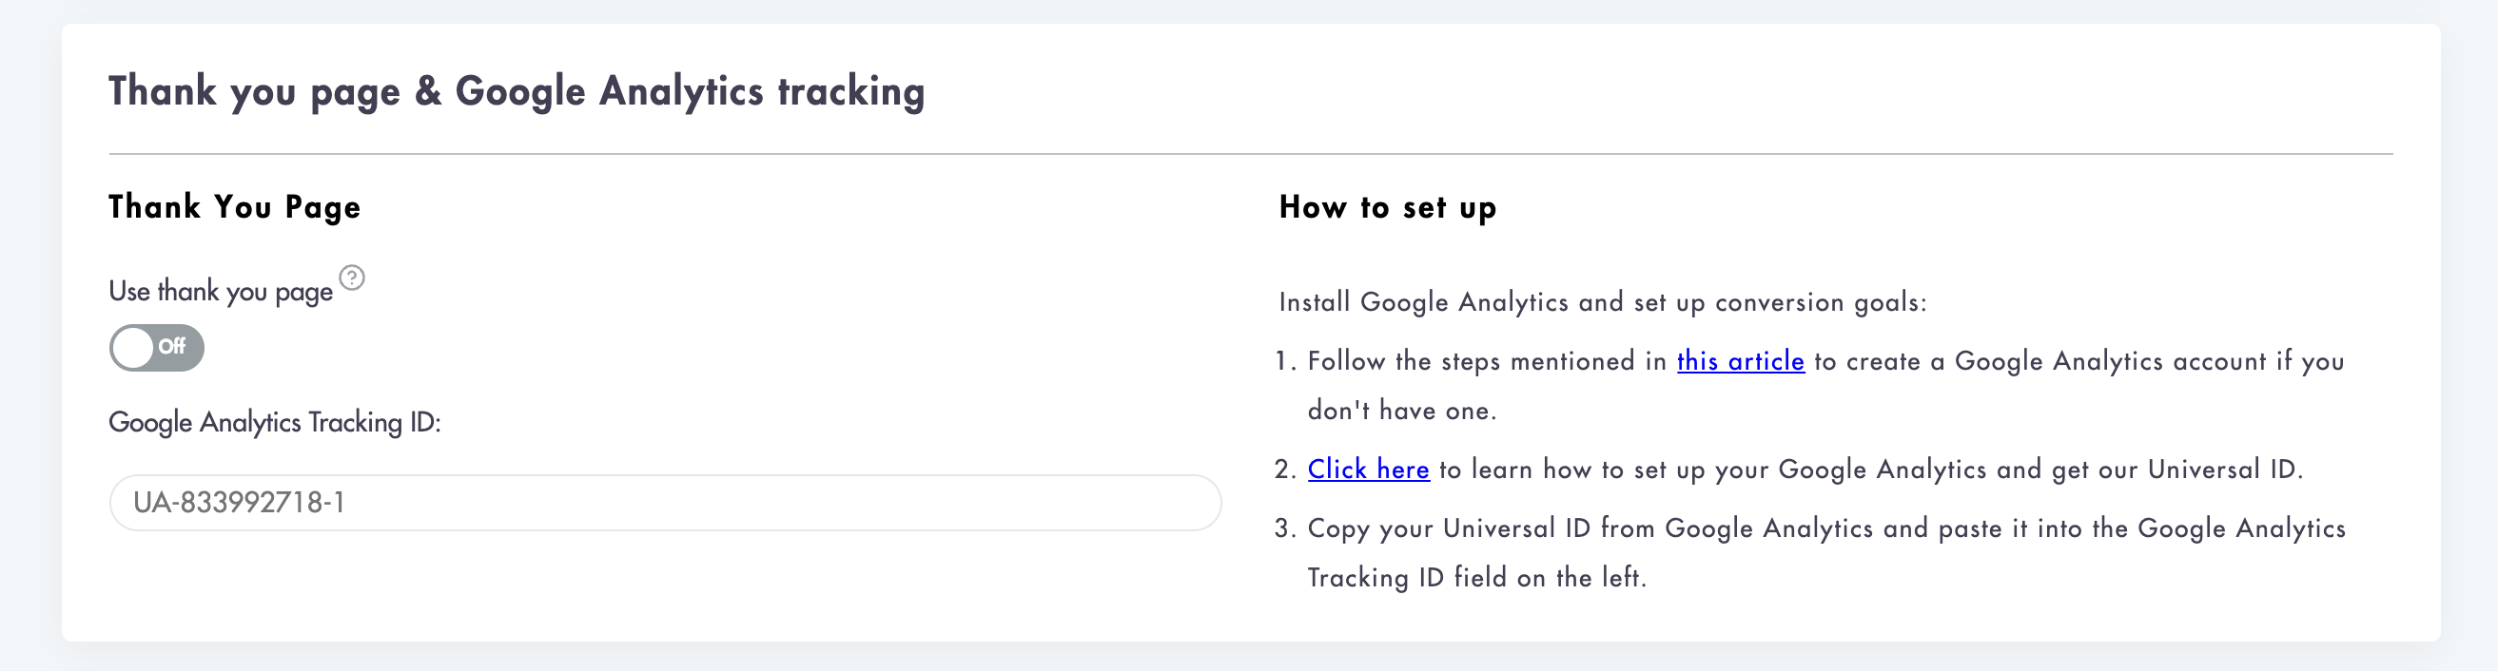The height and width of the screenshot is (671, 2498).
Task: Click the 'How to set up' heading
Action: [1388, 207]
